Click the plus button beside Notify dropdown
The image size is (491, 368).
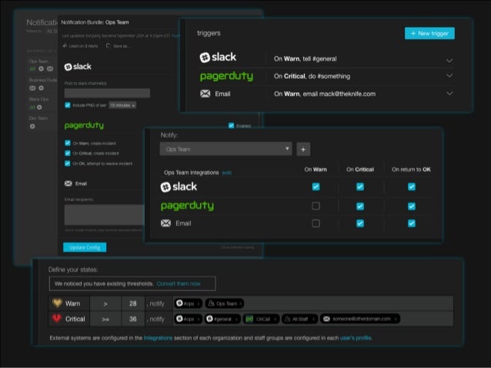(x=303, y=149)
